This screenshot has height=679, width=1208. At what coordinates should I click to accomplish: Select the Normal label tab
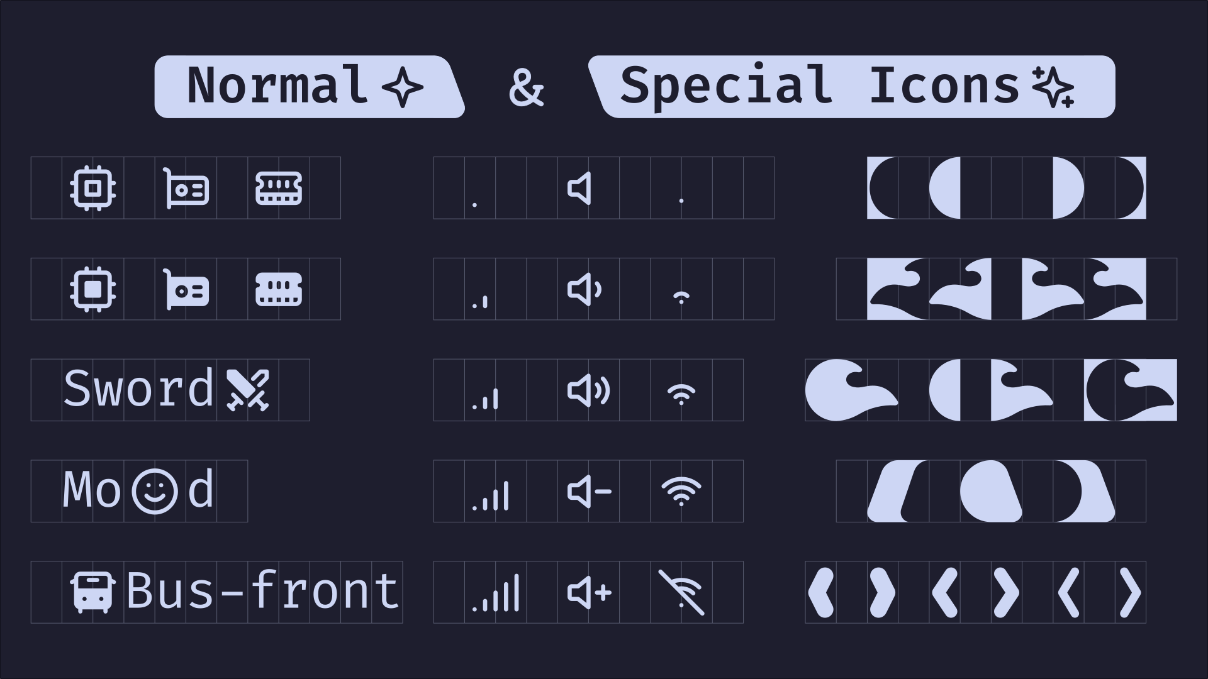click(x=307, y=83)
